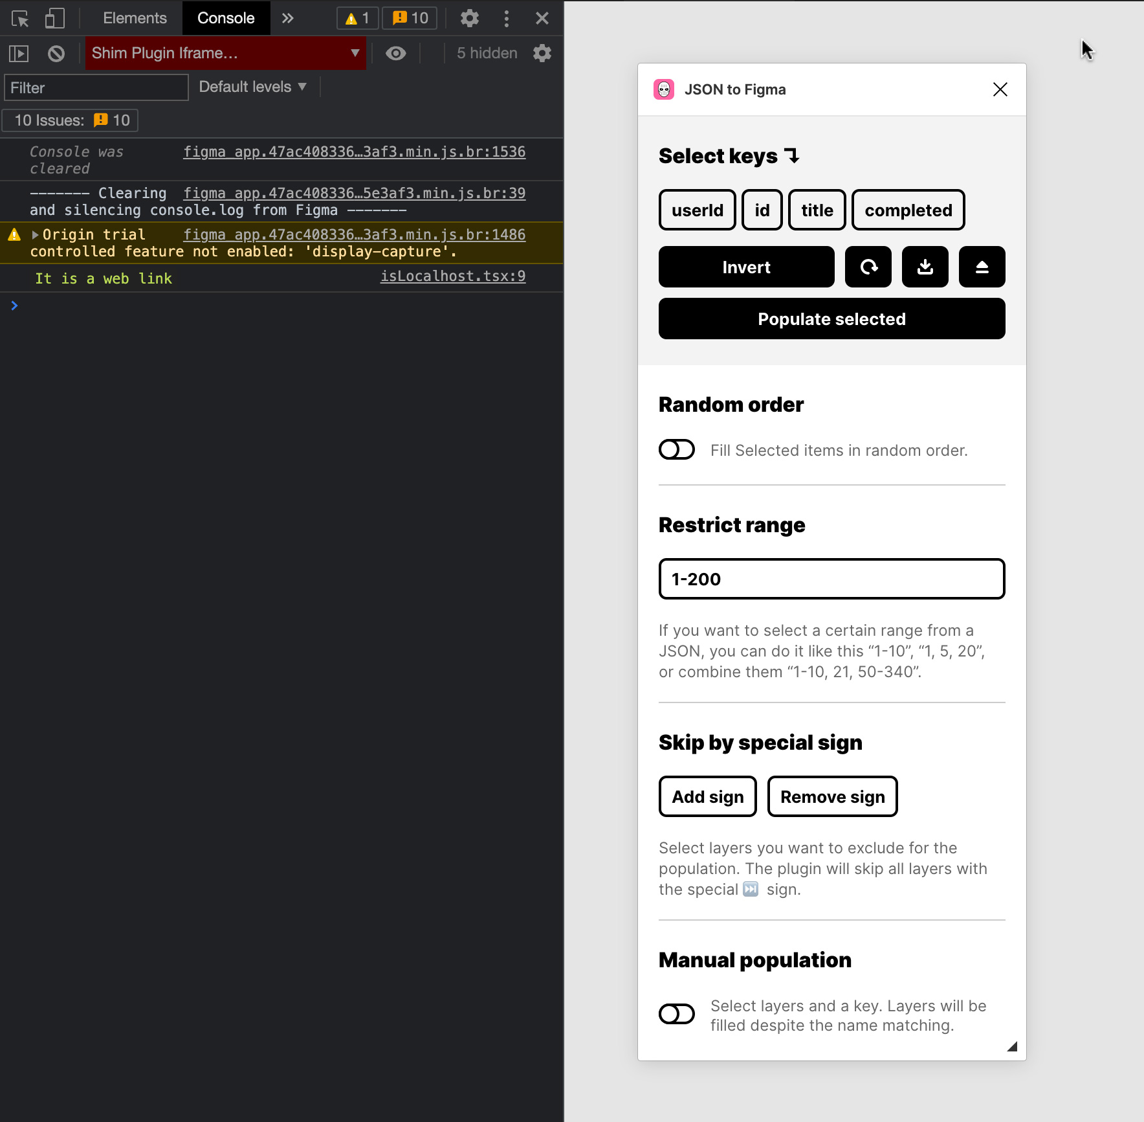
Task: Click the Populate selected button
Action: click(831, 319)
